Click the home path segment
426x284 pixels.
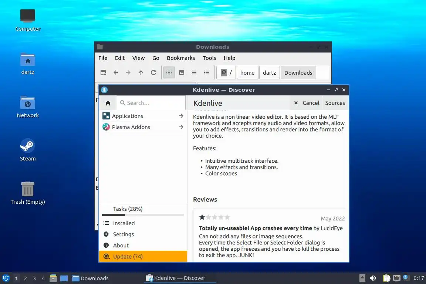247,72
